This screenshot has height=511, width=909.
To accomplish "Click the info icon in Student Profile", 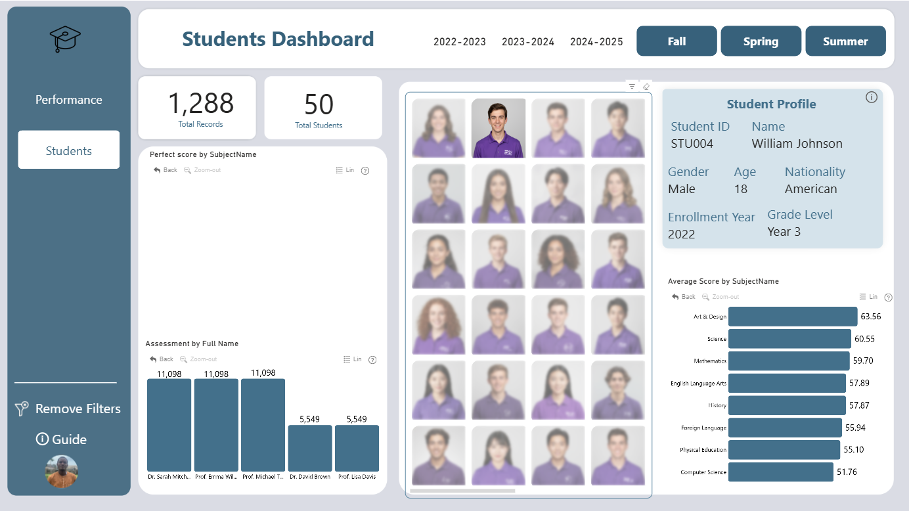I will pos(872,97).
